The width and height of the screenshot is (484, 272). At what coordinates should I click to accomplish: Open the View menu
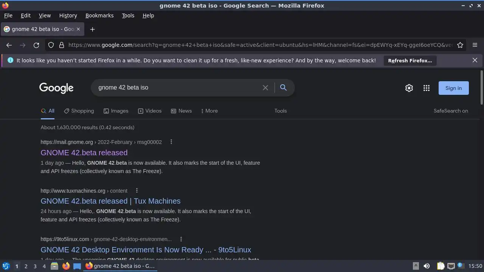coord(45,15)
